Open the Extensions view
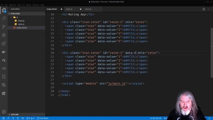This screenshot has width=213, height=120. click(x=4, y=43)
